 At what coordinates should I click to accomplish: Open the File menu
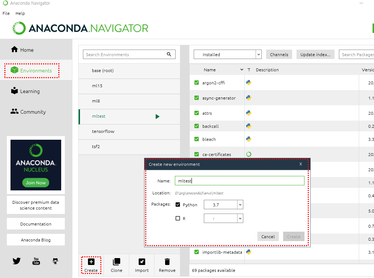coord(6,13)
